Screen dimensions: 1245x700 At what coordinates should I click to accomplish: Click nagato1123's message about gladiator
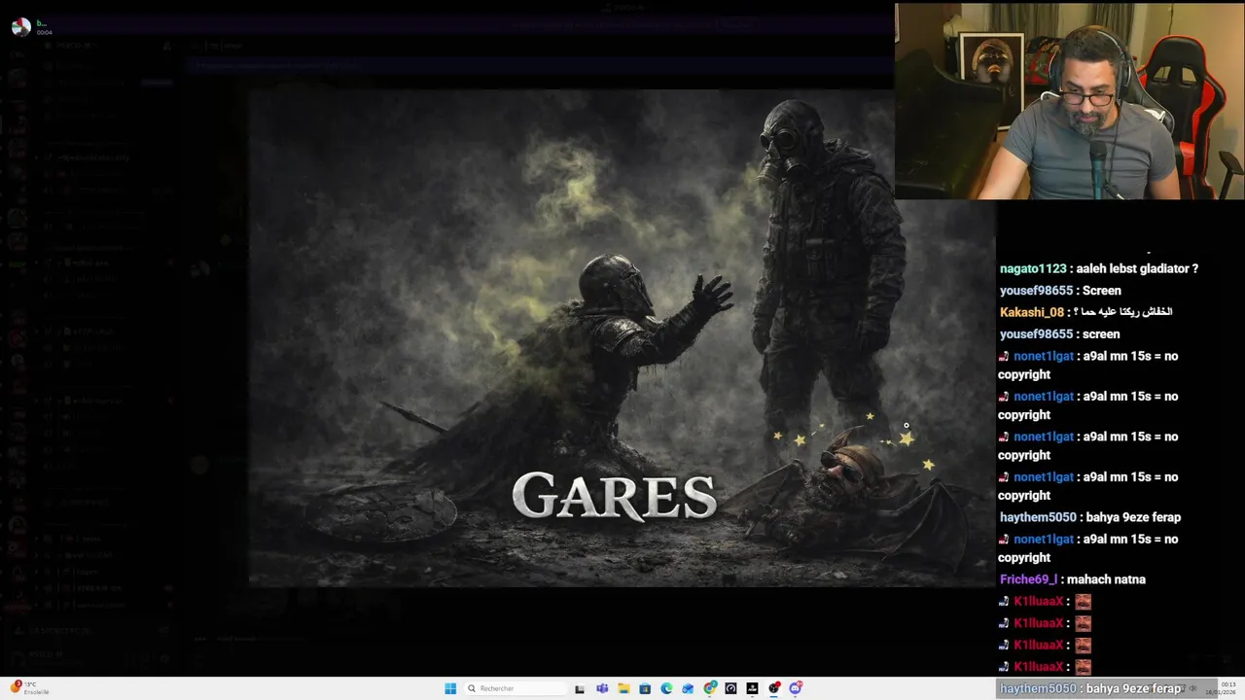click(1098, 268)
